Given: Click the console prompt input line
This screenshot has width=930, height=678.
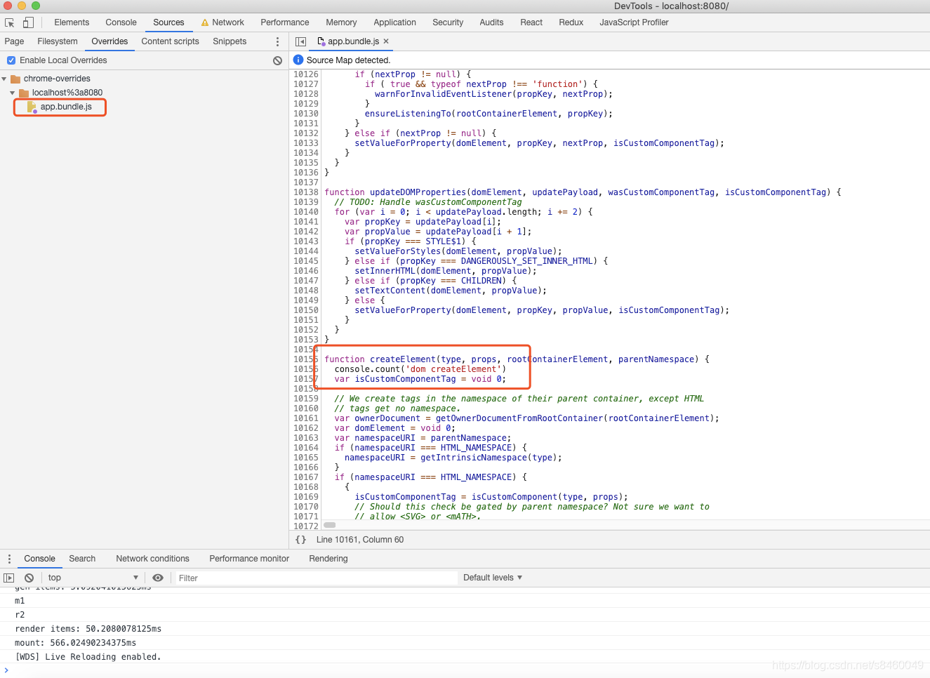Looking at the screenshot, I should click(465, 670).
